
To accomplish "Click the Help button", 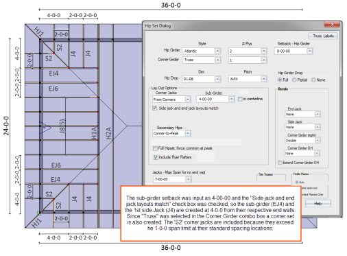I will tap(318, 203).
